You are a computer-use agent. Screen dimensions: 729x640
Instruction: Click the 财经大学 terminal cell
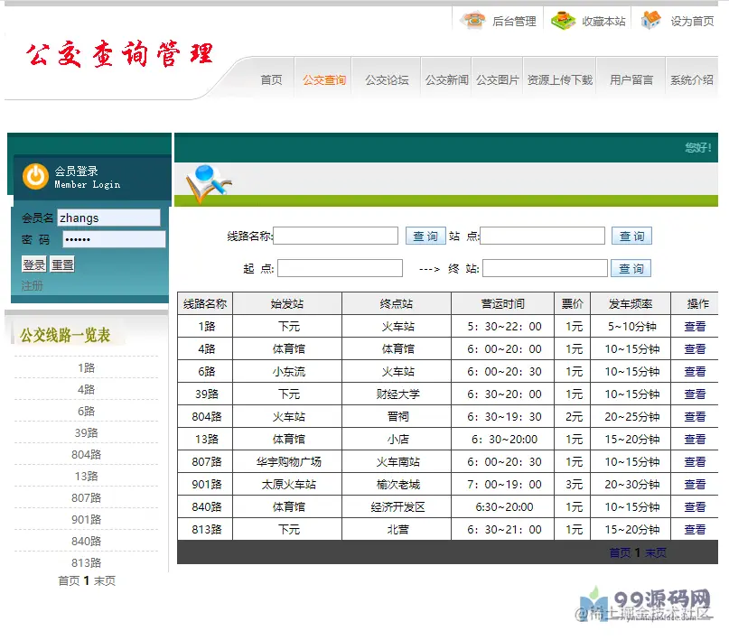tap(398, 394)
